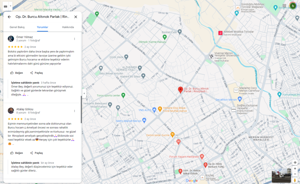Image resolution: width=300 pixels, height=184 pixels.
Task: Zoom in with the plus button
Action: click(295, 169)
